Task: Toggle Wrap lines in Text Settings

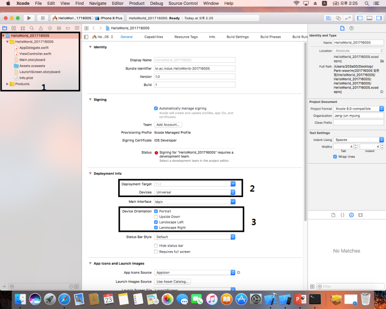Action: click(x=335, y=156)
